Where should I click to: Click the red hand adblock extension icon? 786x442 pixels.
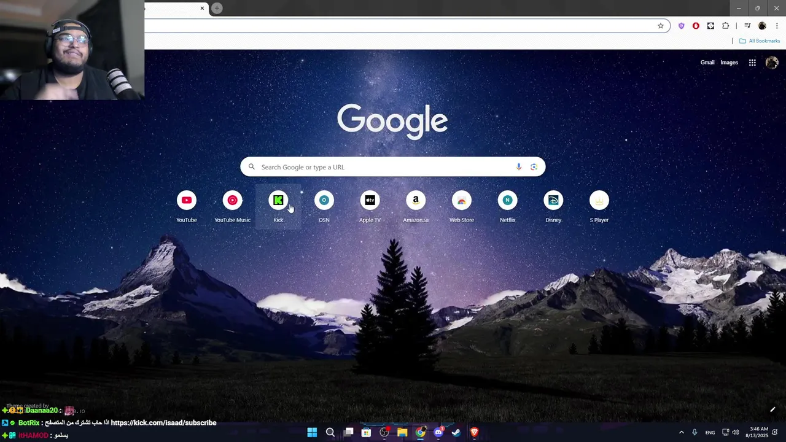tap(696, 26)
